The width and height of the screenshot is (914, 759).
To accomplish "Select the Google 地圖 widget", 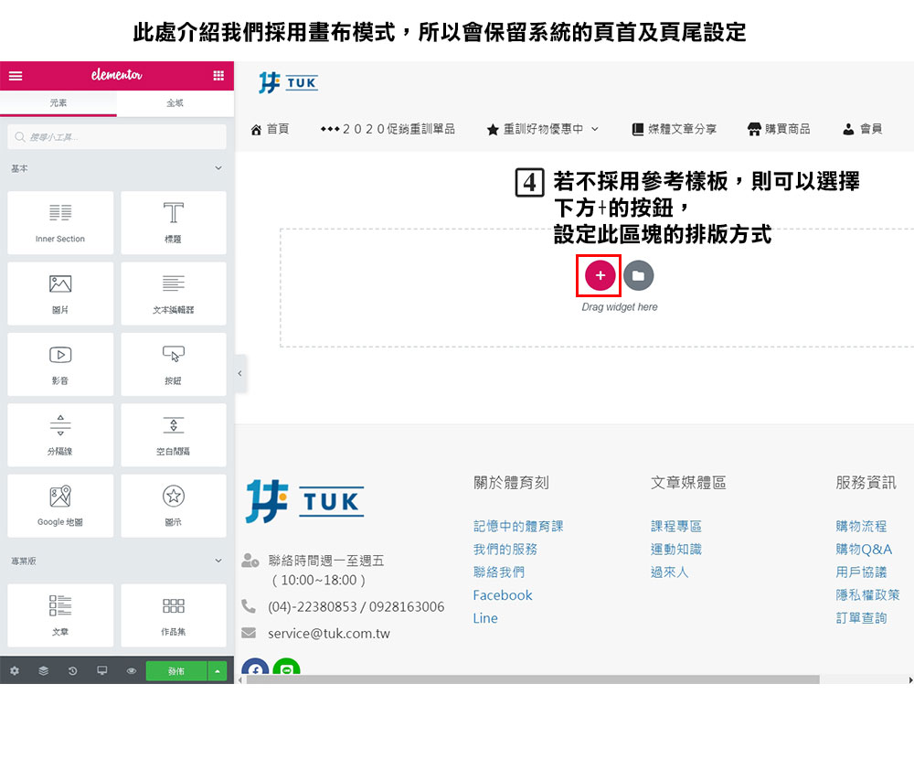I will click(x=60, y=506).
